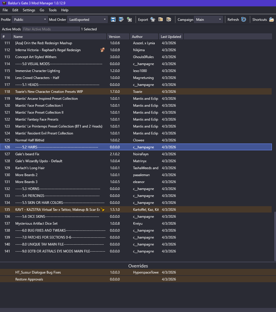Select Mantis' Face Preset Collection I row

point(136,106)
